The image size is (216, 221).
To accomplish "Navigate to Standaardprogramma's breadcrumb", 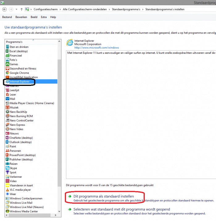I will 126,9.
